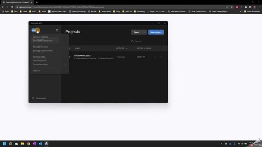Image resolution: width=262 pixels, height=147 pixels.
Task: Click the browser address bar URL
Action: tap(61, 7)
